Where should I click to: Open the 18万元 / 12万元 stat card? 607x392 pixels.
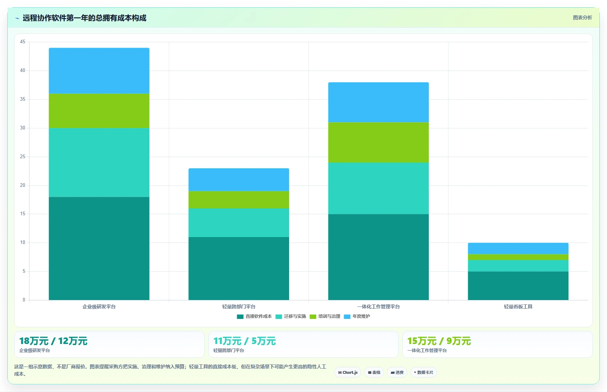109,344
